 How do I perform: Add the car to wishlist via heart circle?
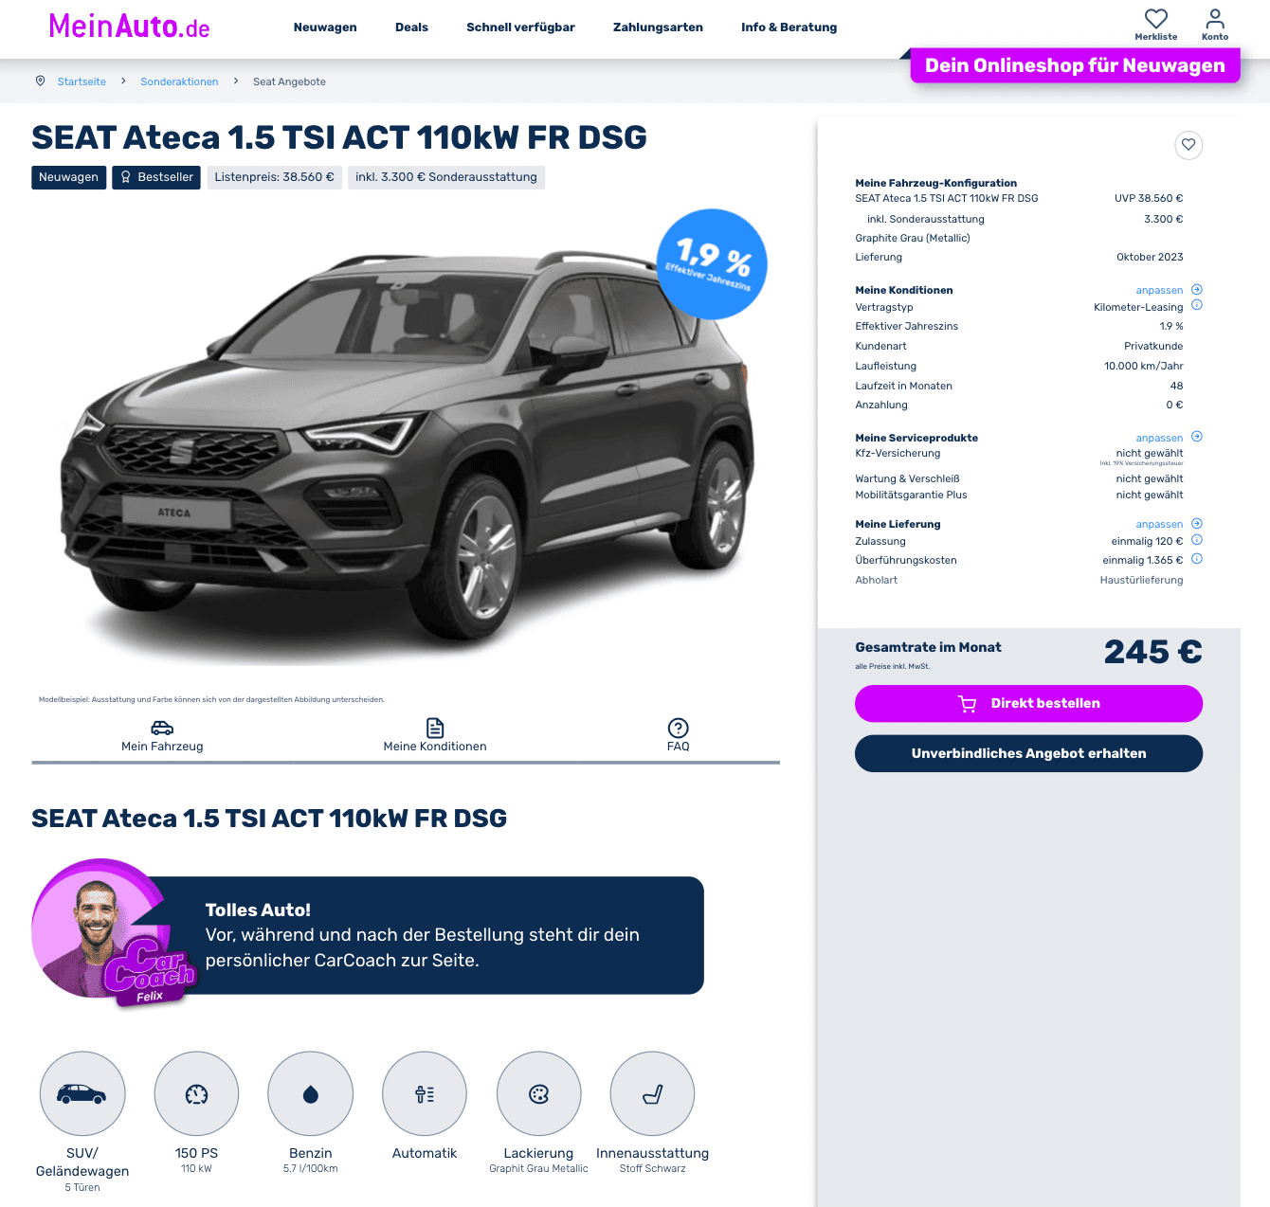pyautogui.click(x=1188, y=145)
